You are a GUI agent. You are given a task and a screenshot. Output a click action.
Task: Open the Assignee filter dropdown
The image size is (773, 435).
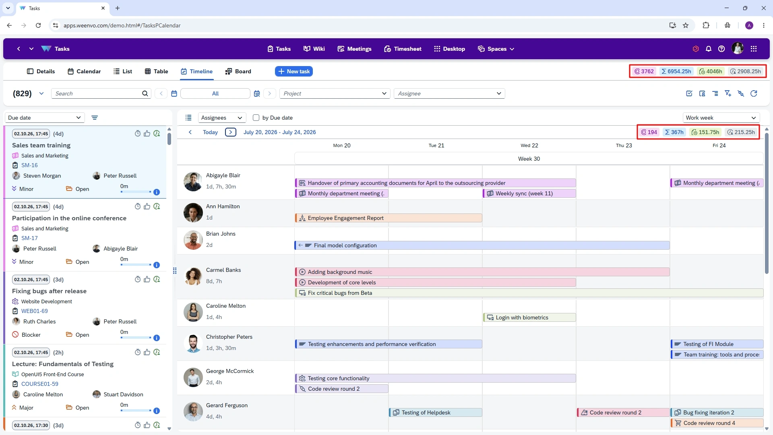tap(449, 93)
